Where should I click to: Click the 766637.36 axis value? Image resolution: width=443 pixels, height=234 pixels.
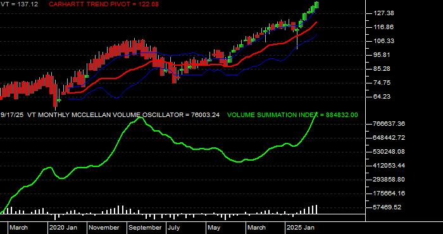point(389,123)
